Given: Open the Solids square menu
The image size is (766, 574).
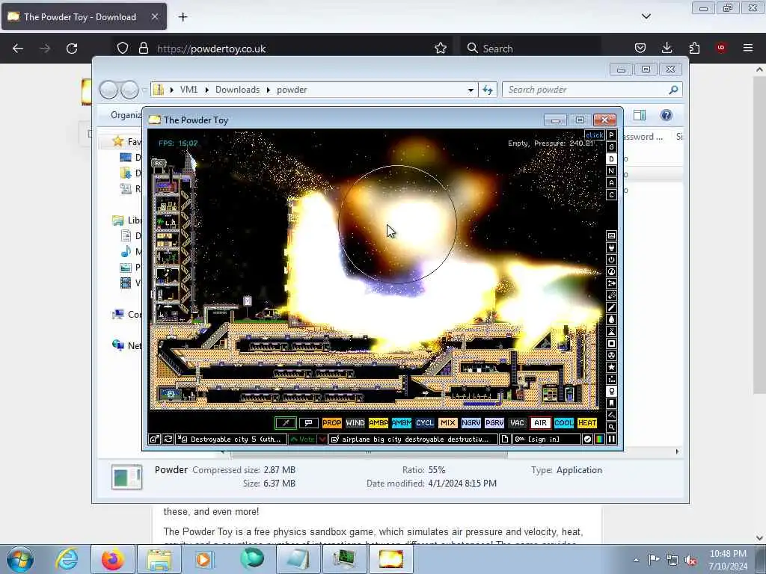Looking at the screenshot, I should pyautogui.click(x=611, y=344).
